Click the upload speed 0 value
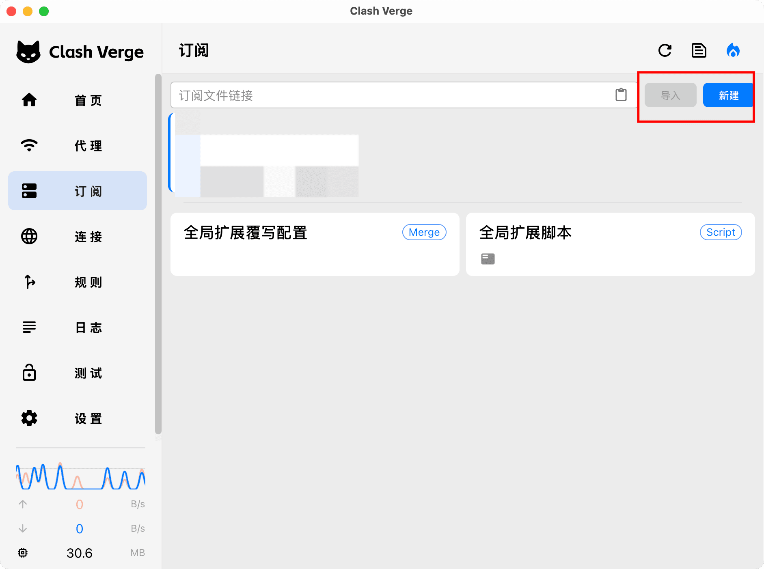Viewport: 764px width, 569px height. tap(80, 504)
